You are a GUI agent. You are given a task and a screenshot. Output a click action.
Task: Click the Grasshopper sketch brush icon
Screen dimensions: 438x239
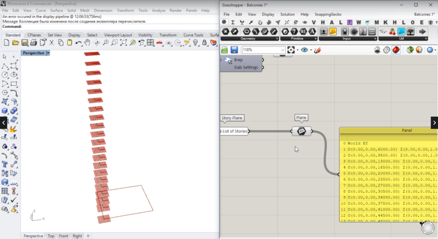click(x=318, y=50)
